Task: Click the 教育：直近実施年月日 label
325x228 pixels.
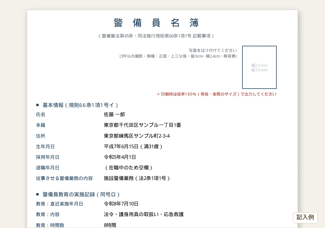Action: [x=60, y=204]
